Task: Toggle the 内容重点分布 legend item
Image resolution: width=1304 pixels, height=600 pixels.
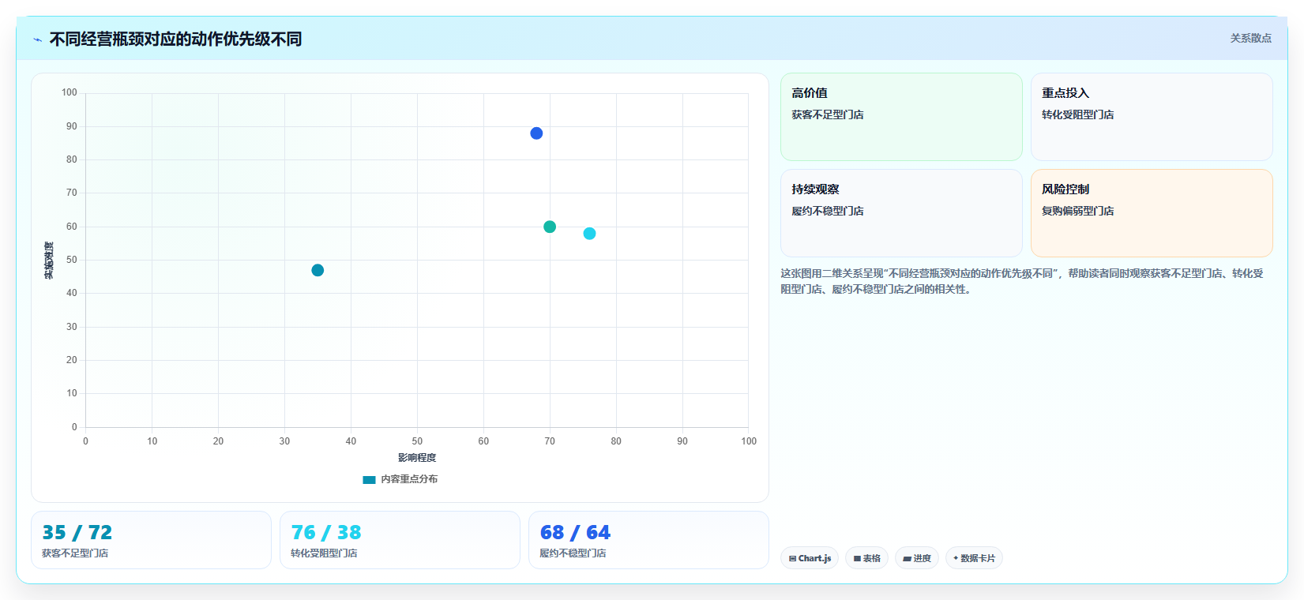Action: (x=400, y=479)
